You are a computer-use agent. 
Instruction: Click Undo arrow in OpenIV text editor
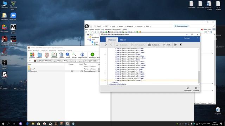click(x=105, y=45)
